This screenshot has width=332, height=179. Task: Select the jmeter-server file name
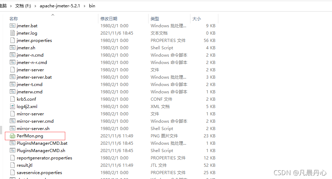[x=30, y=70]
